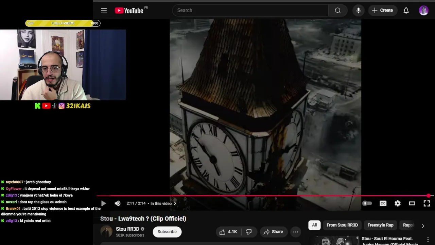Play the paused video
This screenshot has height=245, width=435.
click(x=104, y=203)
